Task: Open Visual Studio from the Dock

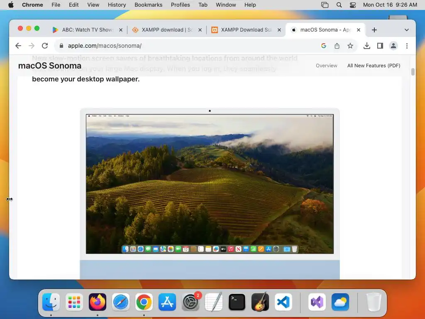Action: click(317, 302)
